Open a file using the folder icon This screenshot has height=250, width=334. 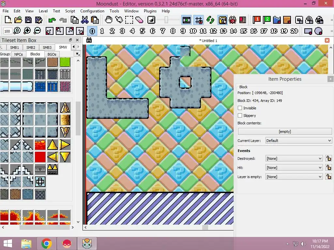(18, 20)
